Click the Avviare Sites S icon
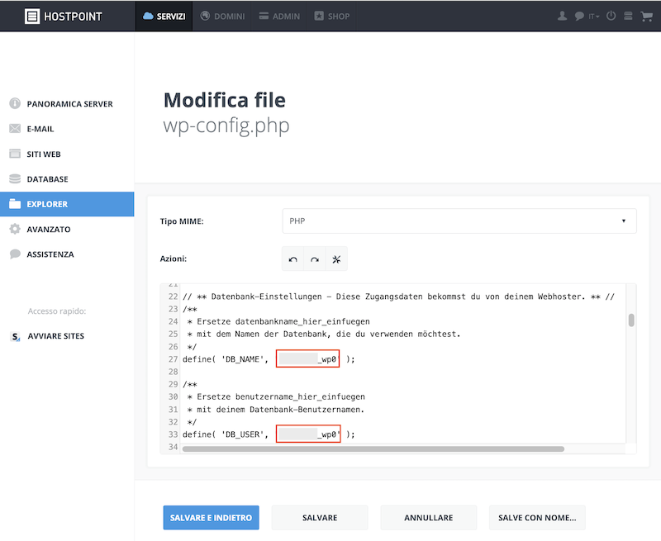The height and width of the screenshot is (541, 661). (15, 336)
